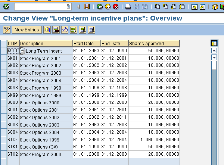The height and width of the screenshot is (165, 224).
Task: Click the Select All icon
Action: [x=74, y=30]
